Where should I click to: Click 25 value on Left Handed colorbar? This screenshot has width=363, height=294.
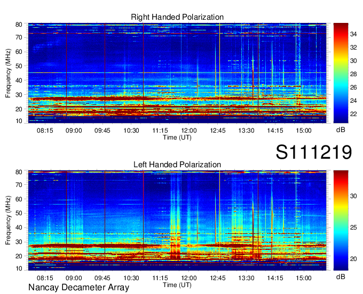(353, 227)
